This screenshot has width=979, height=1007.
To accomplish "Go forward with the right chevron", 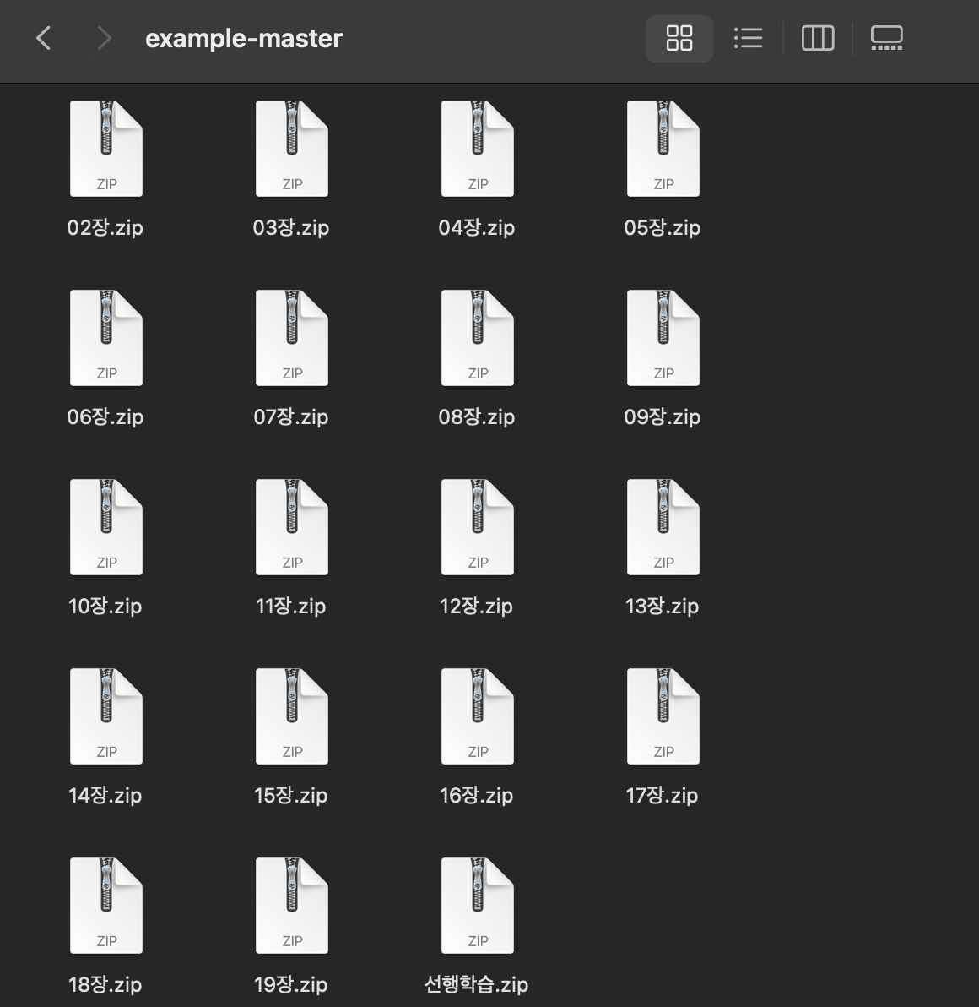I will (104, 39).
